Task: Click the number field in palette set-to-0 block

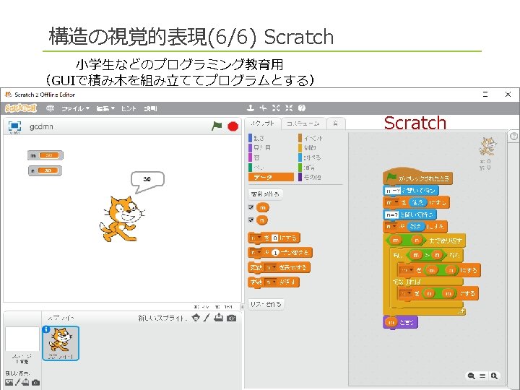Action: click(x=274, y=238)
